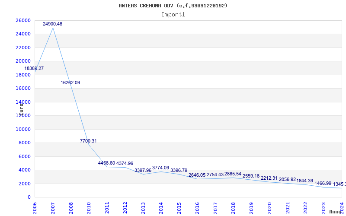
Task: Click the 10000 y-axis value
Action: pyautogui.click(x=23, y=129)
